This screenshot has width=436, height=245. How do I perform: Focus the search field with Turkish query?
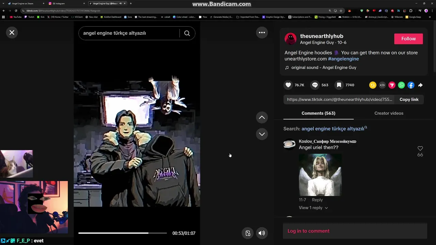[129, 33]
